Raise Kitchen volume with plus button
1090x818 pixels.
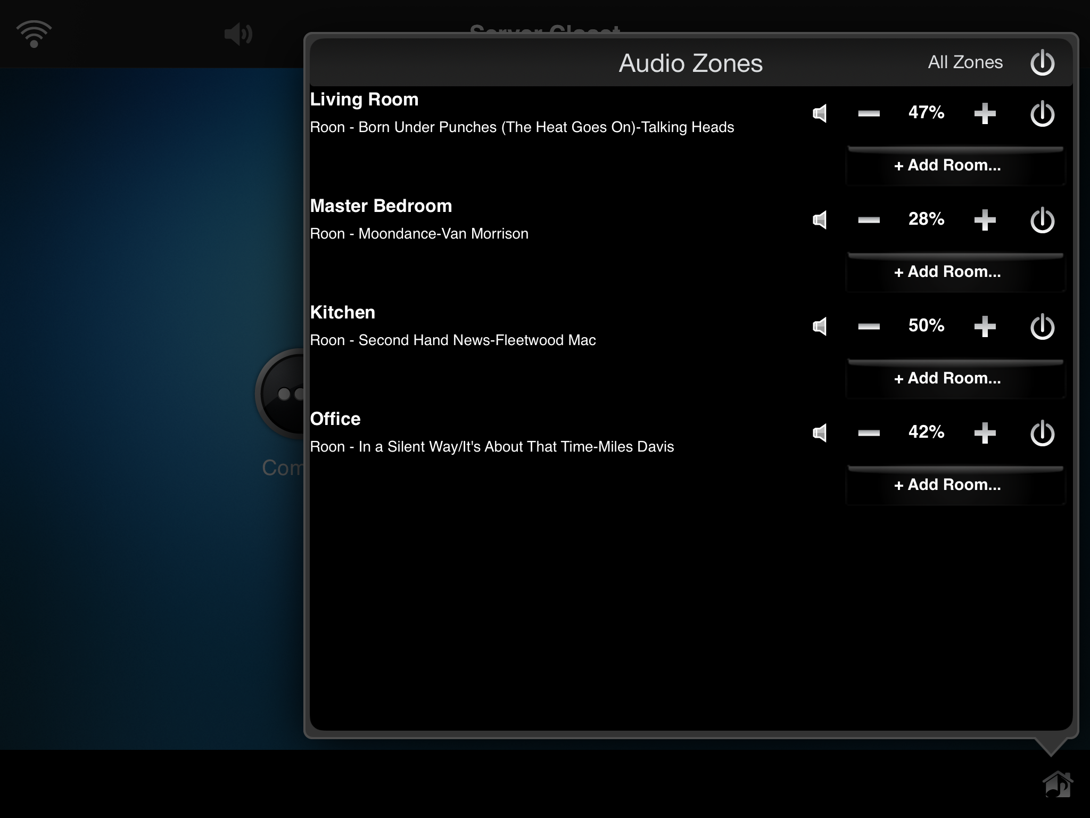coord(985,326)
